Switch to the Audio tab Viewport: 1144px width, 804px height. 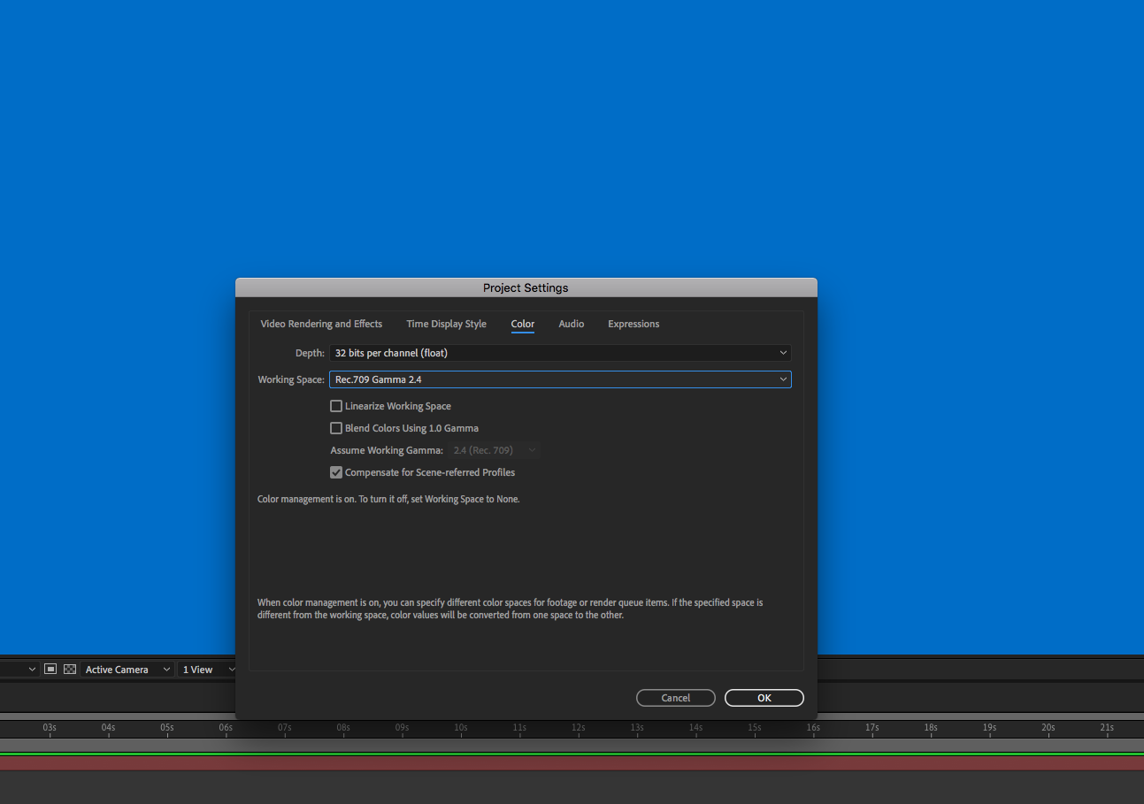572,324
